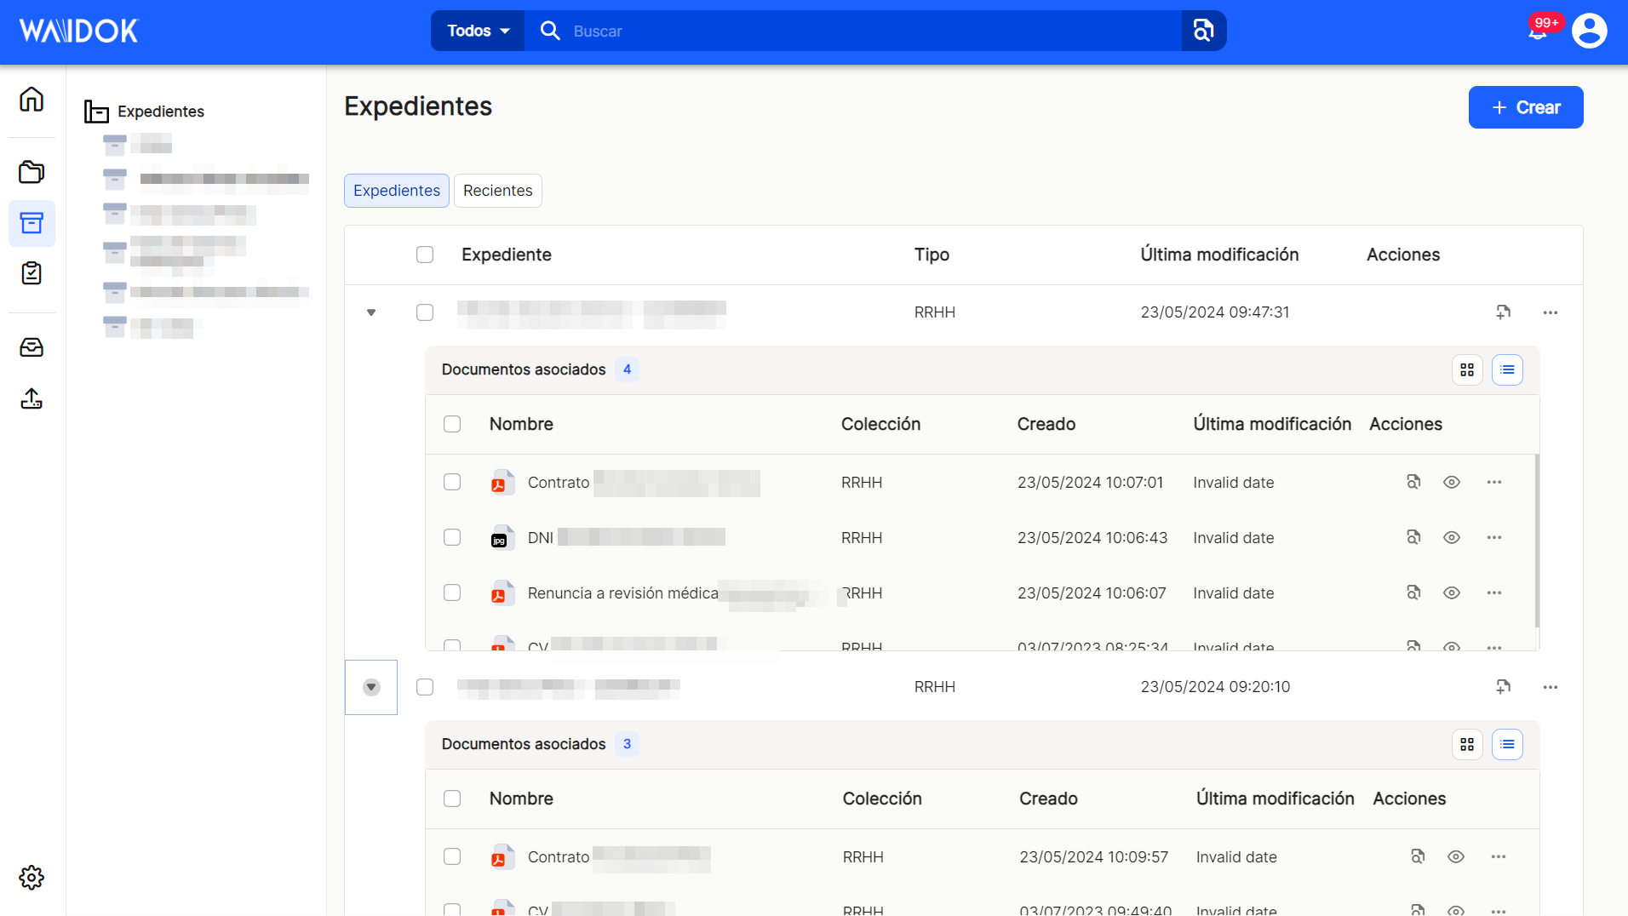Check the Renuncia a revisión médica row

pos(452,593)
